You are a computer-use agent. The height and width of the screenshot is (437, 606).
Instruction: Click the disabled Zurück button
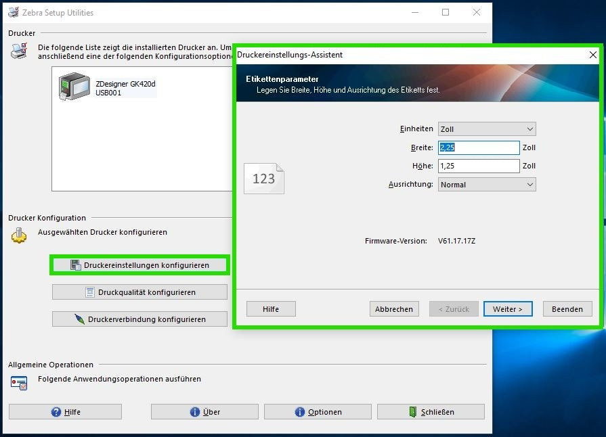pyautogui.click(x=454, y=309)
